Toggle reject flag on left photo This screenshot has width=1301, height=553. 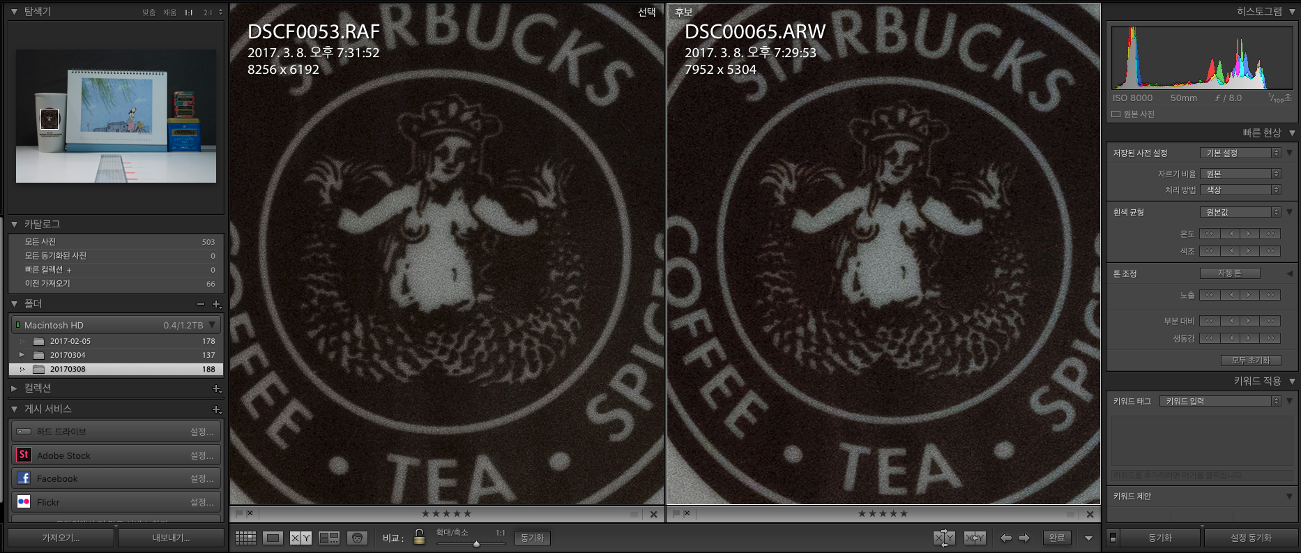[250, 513]
